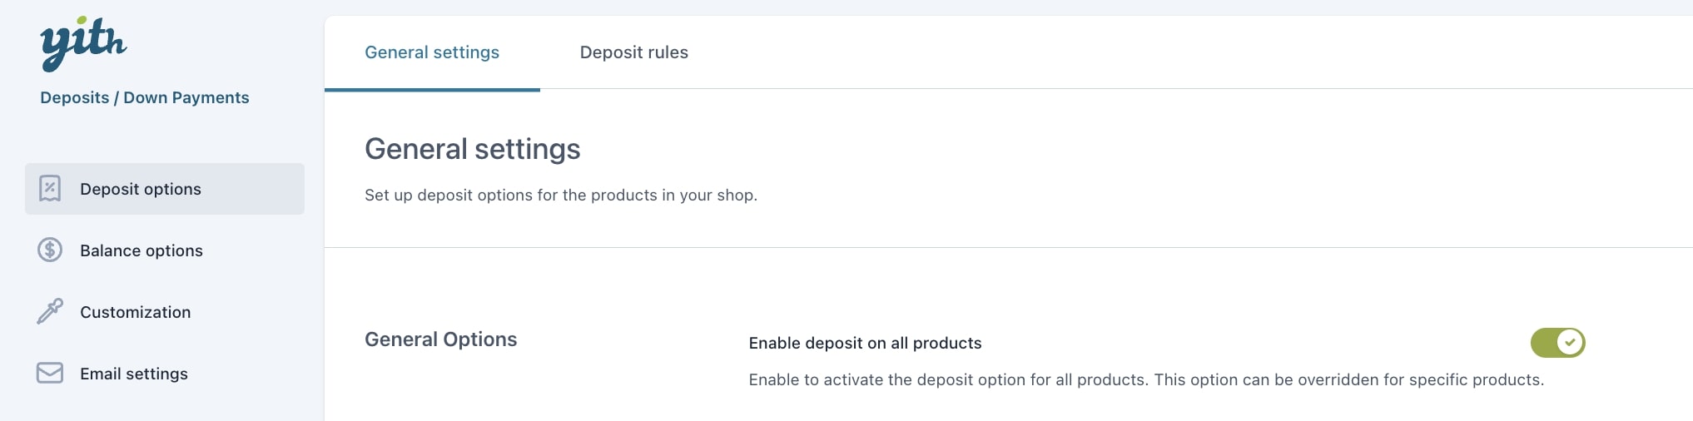This screenshot has height=421, width=1693.
Task: Switch to General settings tab
Action: click(432, 52)
